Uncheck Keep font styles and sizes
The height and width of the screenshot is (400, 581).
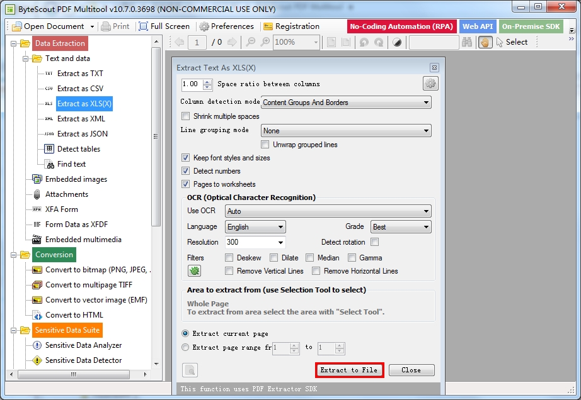point(186,158)
